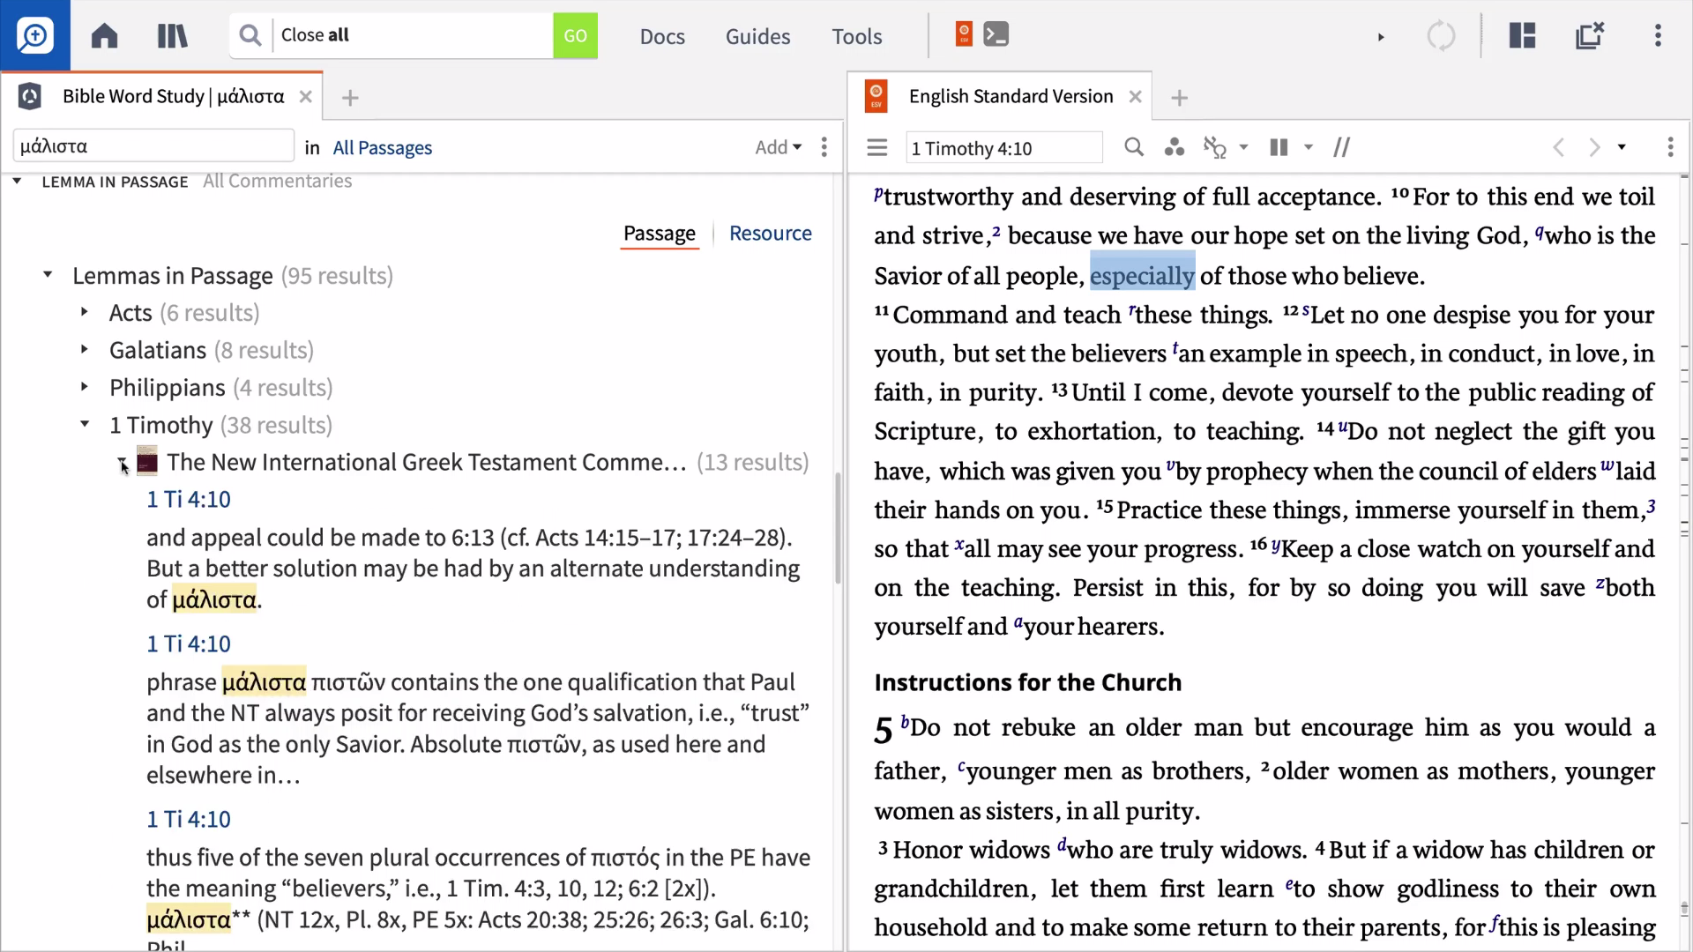Image resolution: width=1693 pixels, height=952 pixels.
Task: Click the chapter 5 number
Action: (884, 731)
